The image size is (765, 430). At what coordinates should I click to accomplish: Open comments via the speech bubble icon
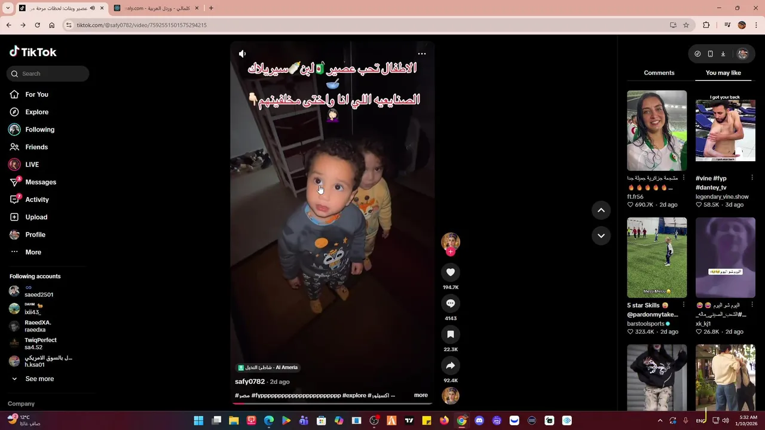click(x=451, y=303)
